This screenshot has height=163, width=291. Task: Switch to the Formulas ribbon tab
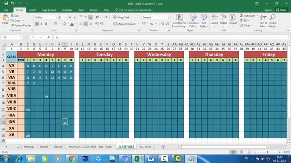[x=67, y=10]
